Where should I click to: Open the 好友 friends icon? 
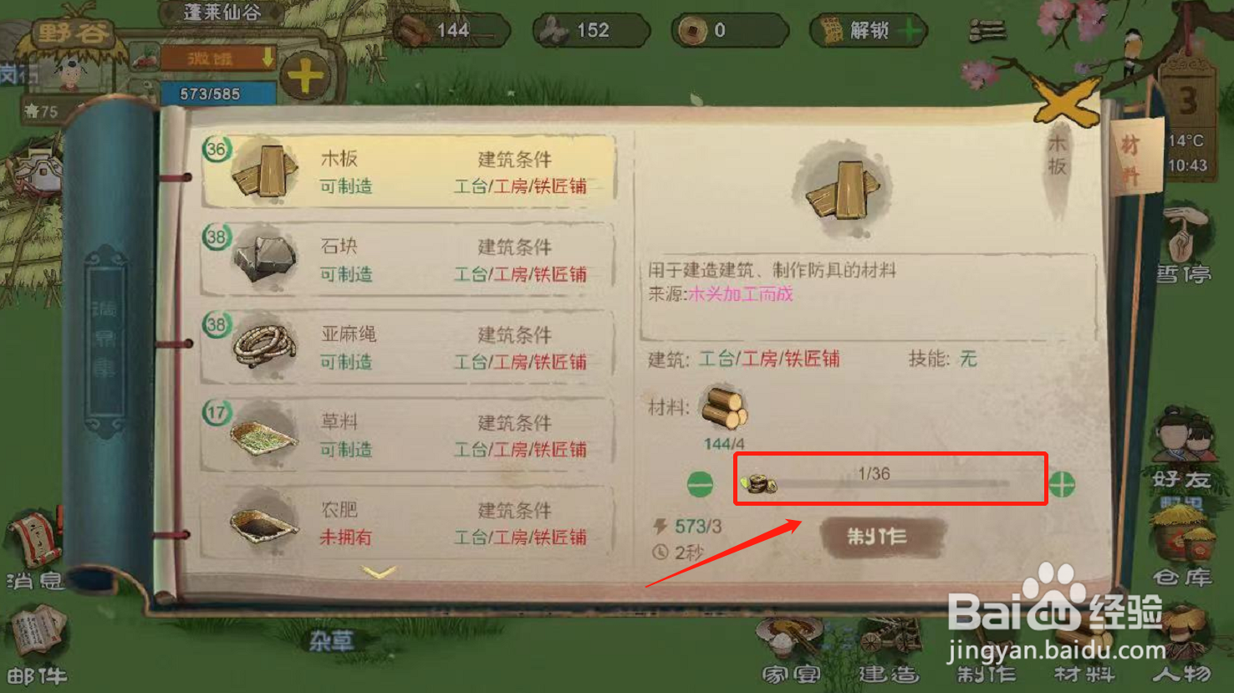click(x=1183, y=450)
